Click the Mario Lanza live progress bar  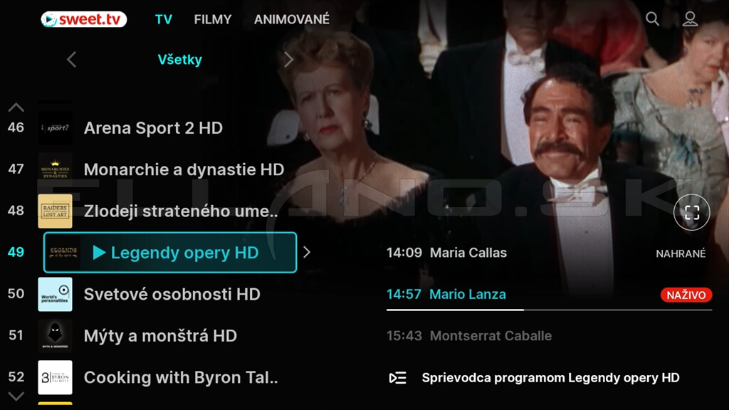coord(549,310)
